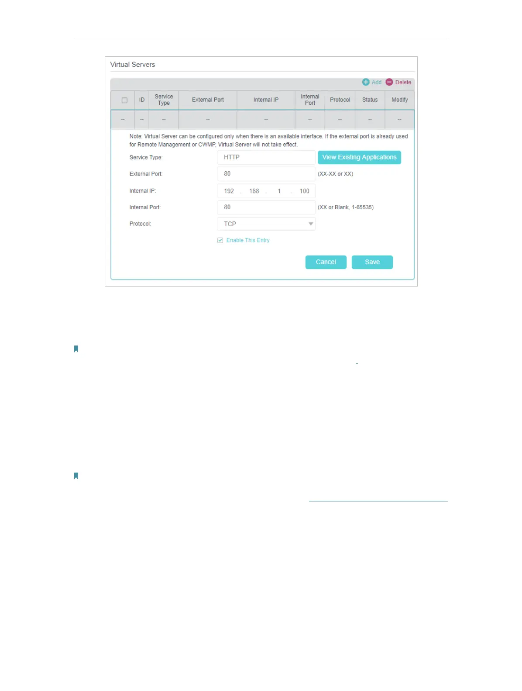Click the Protocol column header
The image size is (522, 691).
[340, 100]
